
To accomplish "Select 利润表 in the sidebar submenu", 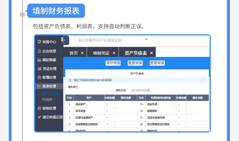I will tap(47, 99).
